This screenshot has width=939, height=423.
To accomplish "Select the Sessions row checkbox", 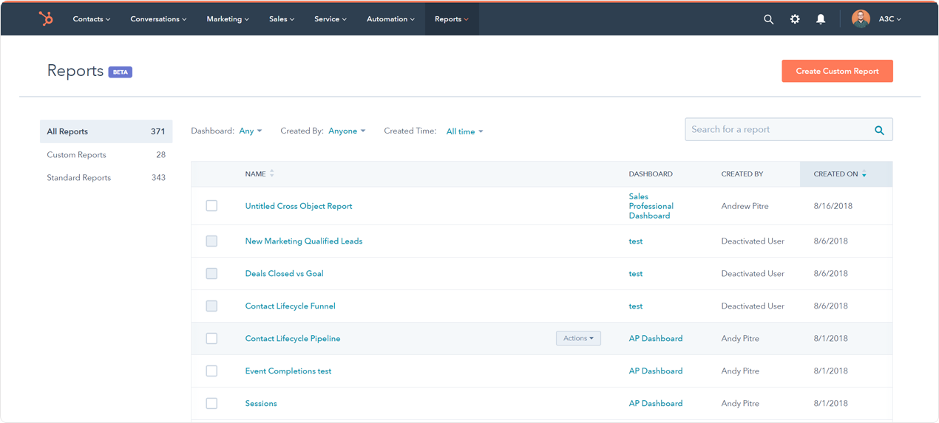I will point(211,404).
